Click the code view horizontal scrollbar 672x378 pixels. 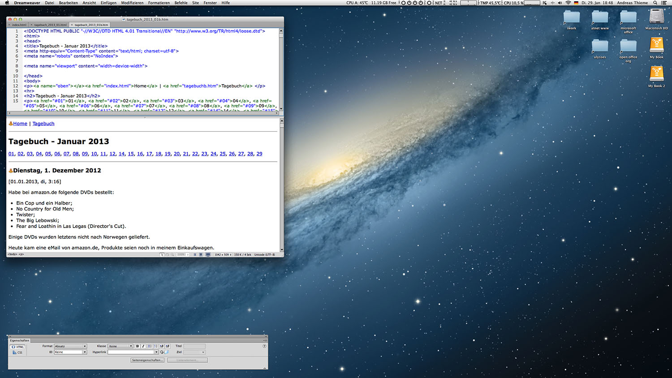pos(143,113)
